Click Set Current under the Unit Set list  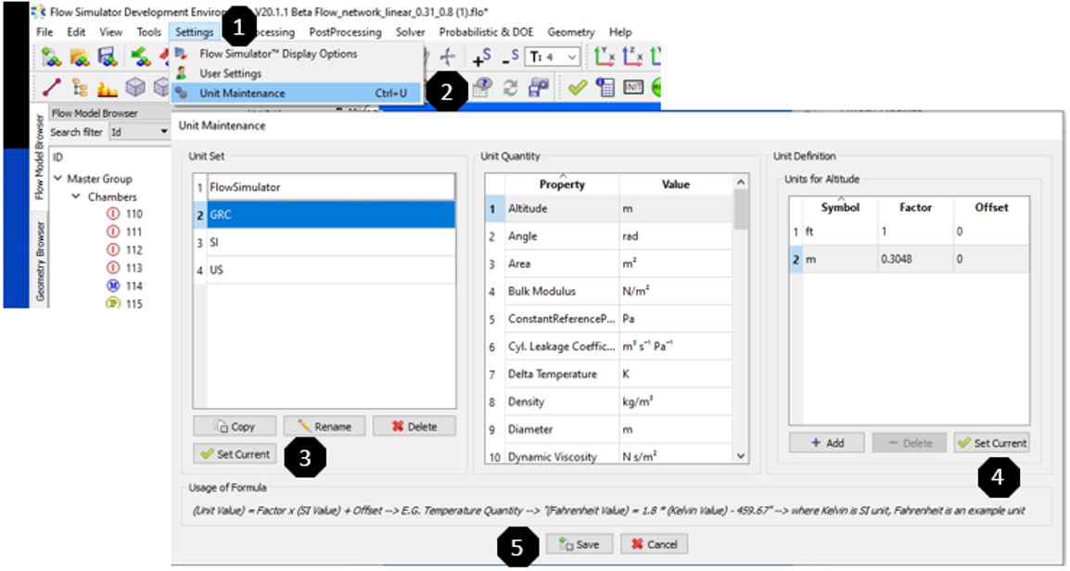(x=235, y=454)
